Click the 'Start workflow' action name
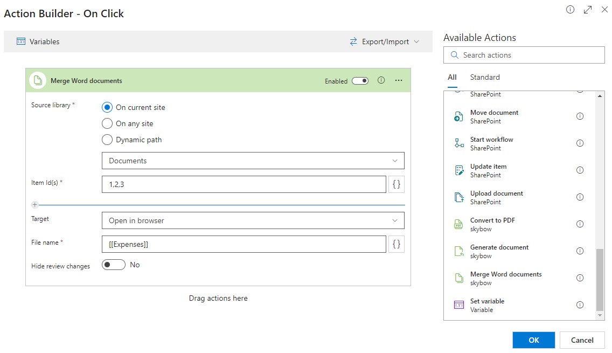The height and width of the screenshot is (353, 612). pyautogui.click(x=491, y=140)
